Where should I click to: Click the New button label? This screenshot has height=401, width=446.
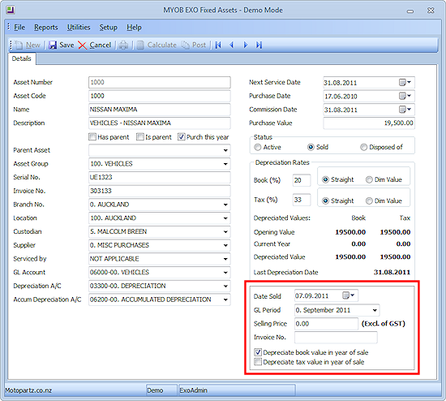pos(32,45)
